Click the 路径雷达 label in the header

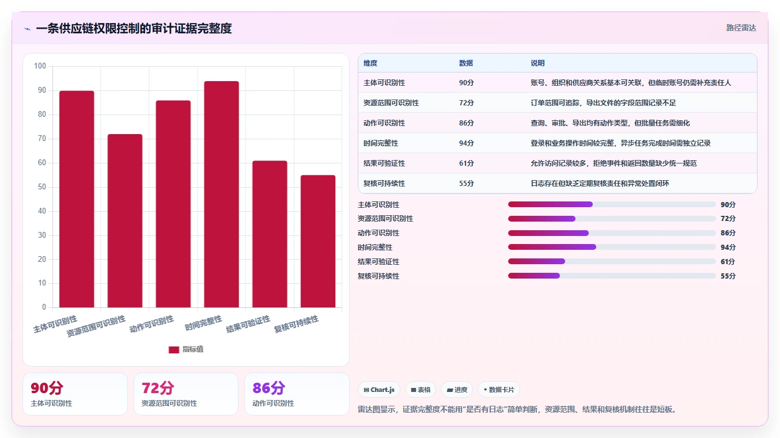click(741, 28)
